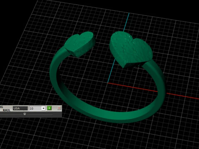Click the green play arrow button
This screenshot has width=199, height=149.
(49, 108)
